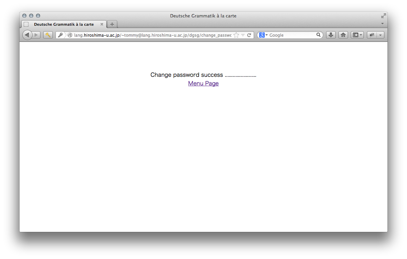
Task: Click the search magnifier icon
Action: click(x=318, y=35)
